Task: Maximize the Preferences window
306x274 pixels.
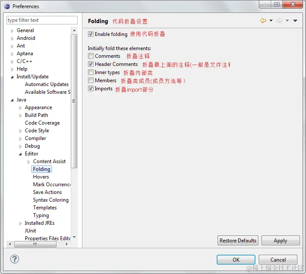Action: 277,4
